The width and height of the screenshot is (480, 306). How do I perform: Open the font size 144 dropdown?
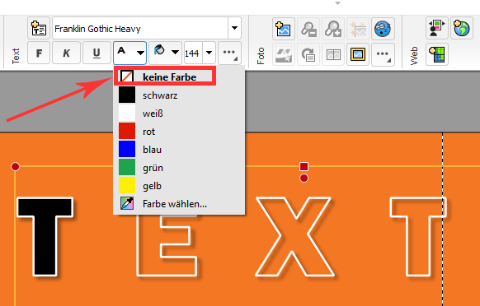209,53
